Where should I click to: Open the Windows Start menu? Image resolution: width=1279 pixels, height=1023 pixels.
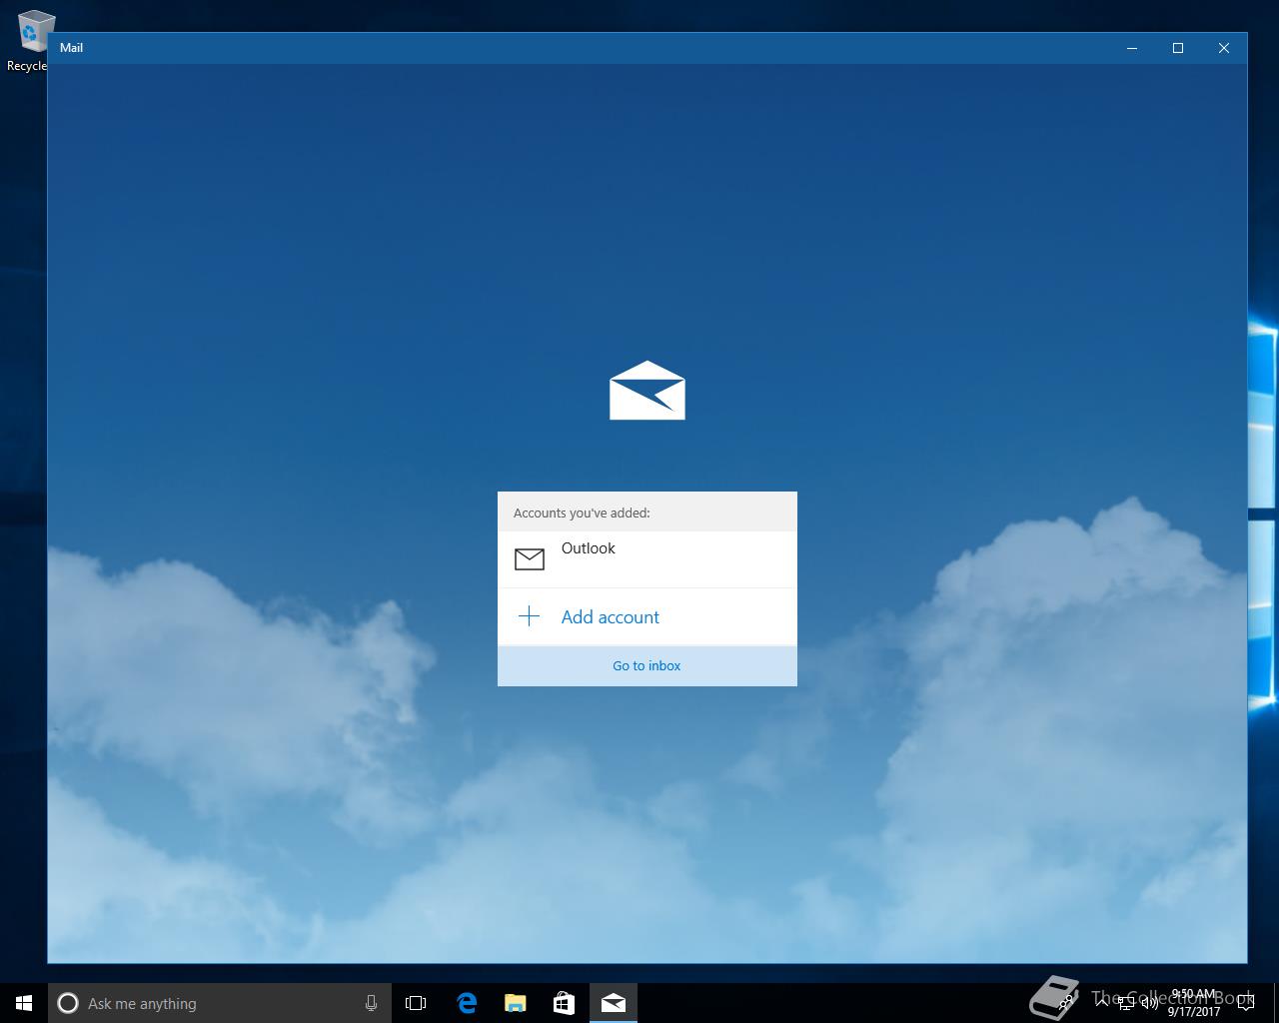coord(24,1003)
